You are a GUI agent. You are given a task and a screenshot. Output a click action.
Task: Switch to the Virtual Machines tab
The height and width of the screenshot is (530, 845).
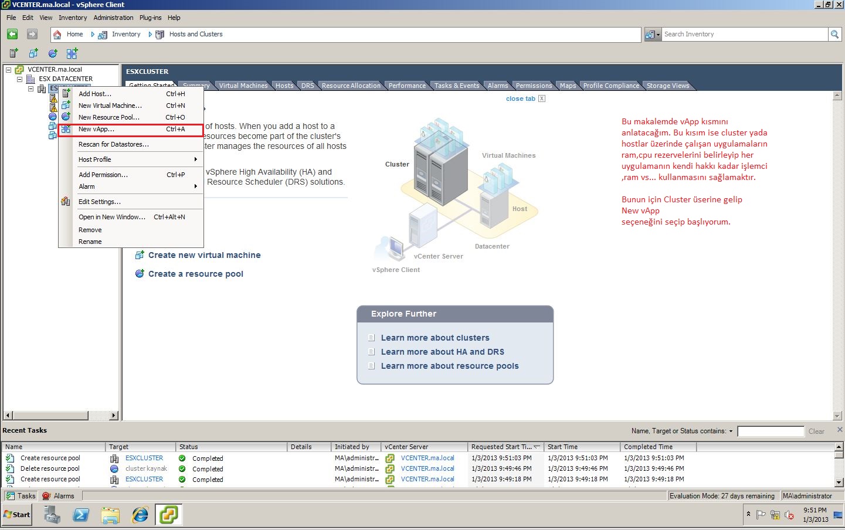pos(243,86)
